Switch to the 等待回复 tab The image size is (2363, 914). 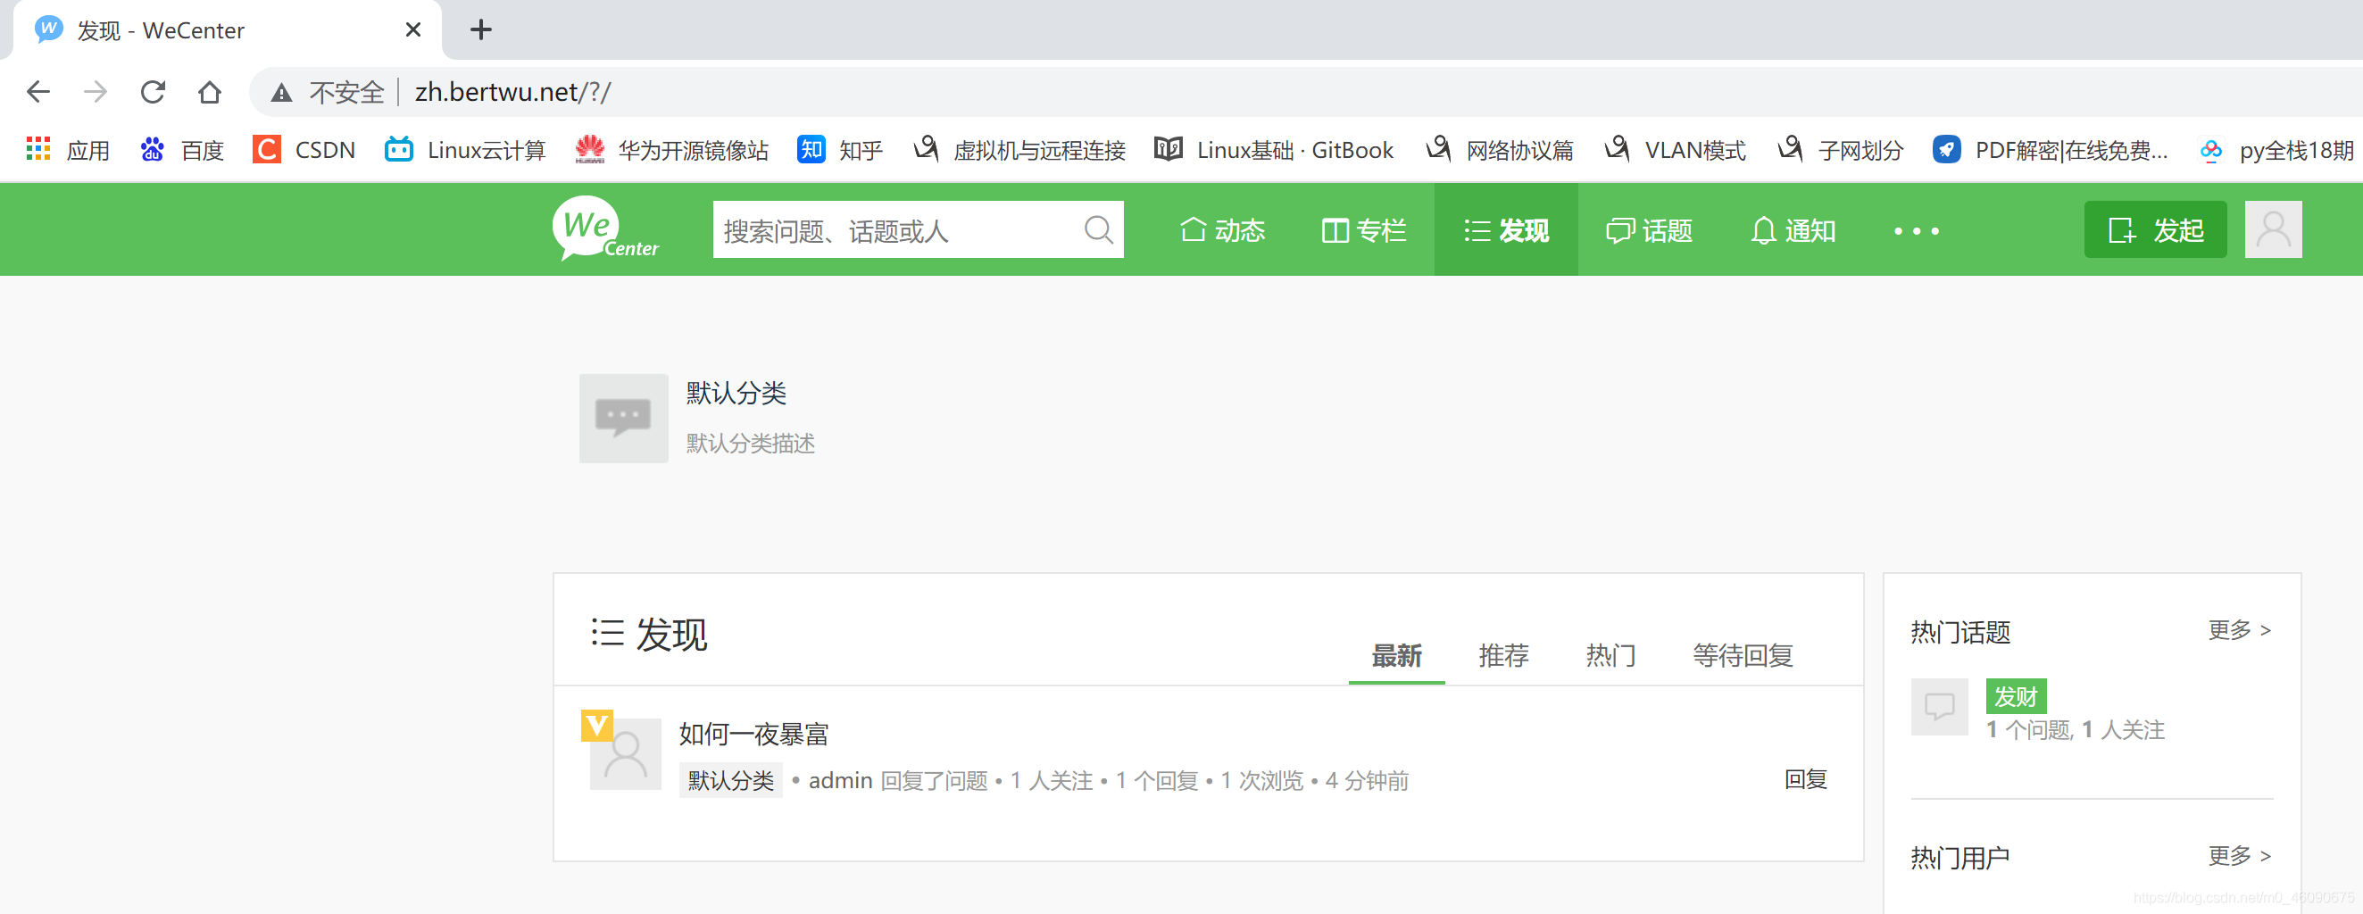(1742, 655)
